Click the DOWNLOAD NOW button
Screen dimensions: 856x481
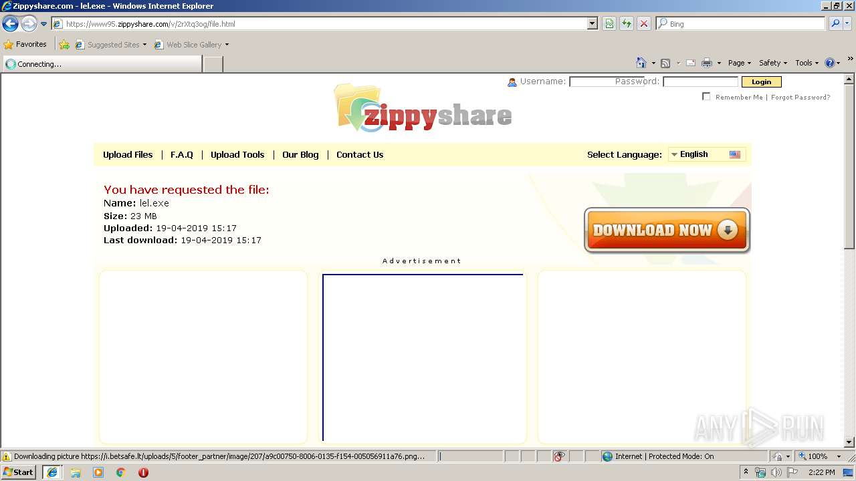pyautogui.click(x=667, y=230)
